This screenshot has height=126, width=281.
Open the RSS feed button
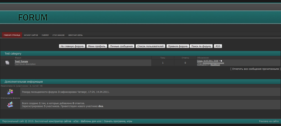218,46
